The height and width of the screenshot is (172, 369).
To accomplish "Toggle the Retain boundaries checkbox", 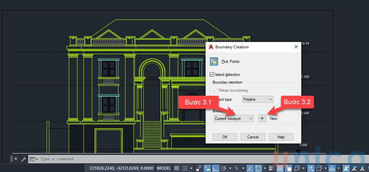I will coord(216,90).
